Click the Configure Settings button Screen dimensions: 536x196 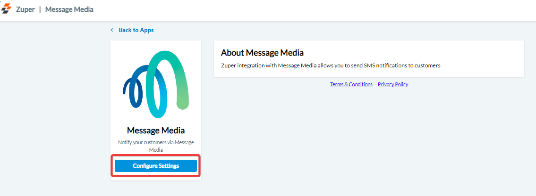point(155,166)
